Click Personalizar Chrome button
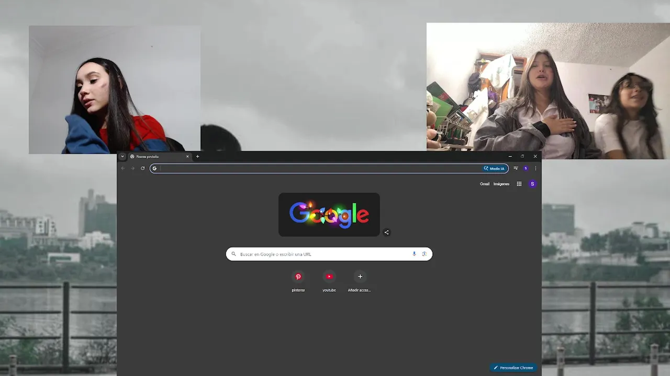Image resolution: width=670 pixels, height=376 pixels. pyautogui.click(x=513, y=368)
